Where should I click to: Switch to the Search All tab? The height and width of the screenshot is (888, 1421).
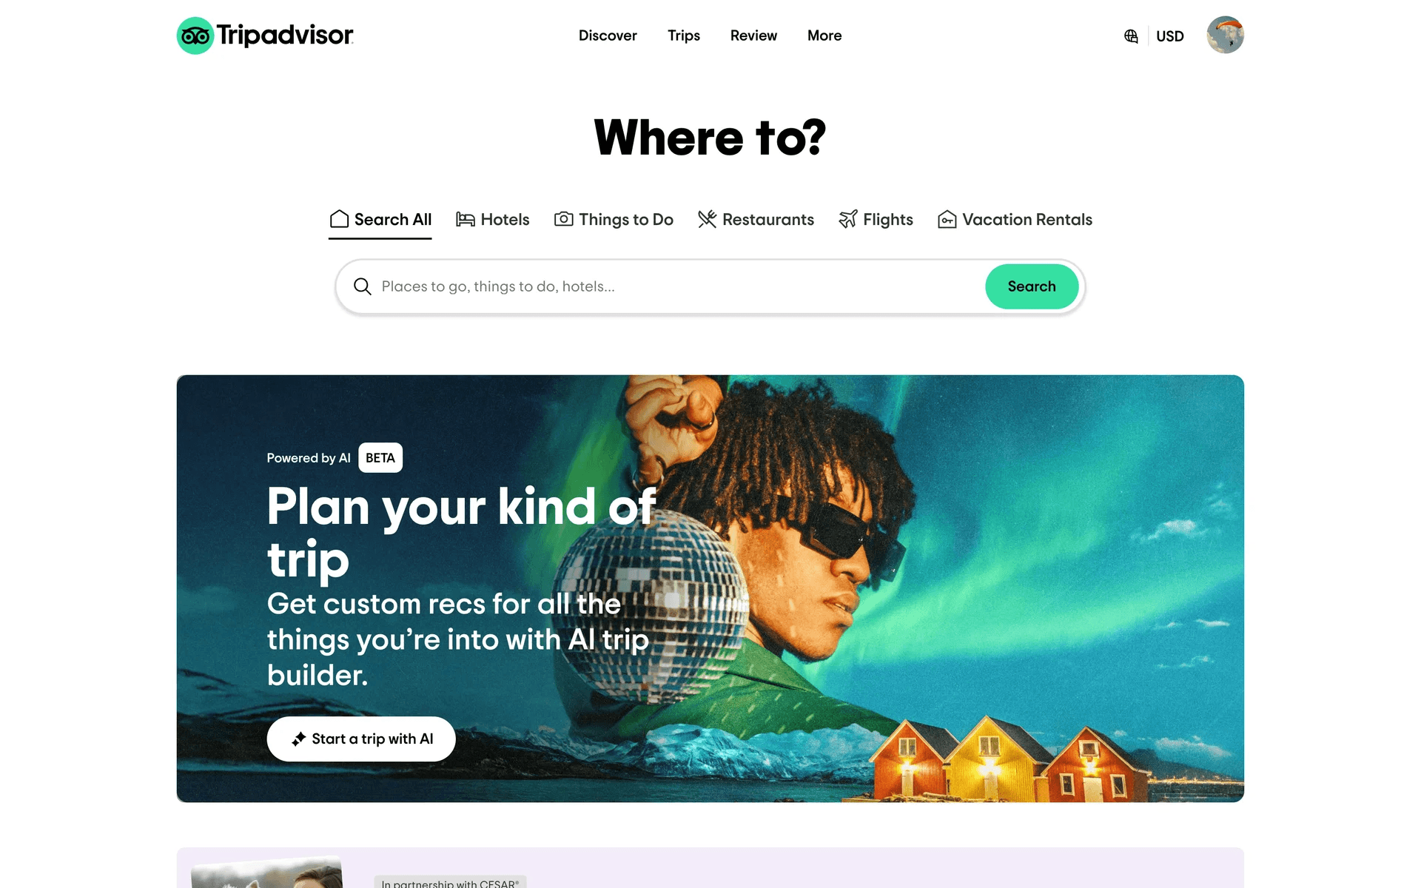[x=380, y=220]
